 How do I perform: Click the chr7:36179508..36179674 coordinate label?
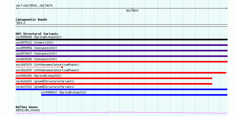(34, 6)
